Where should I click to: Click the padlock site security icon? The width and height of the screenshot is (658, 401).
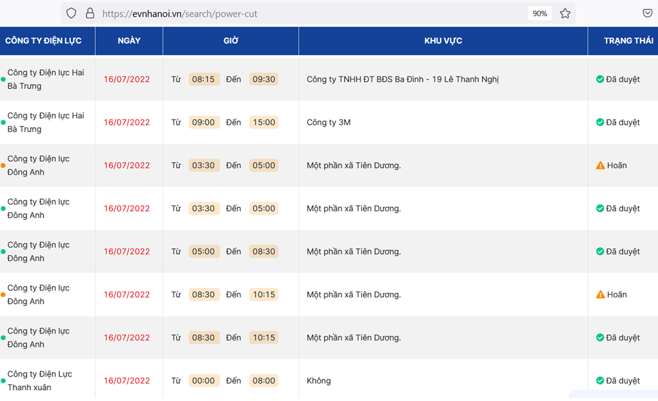[x=90, y=13]
